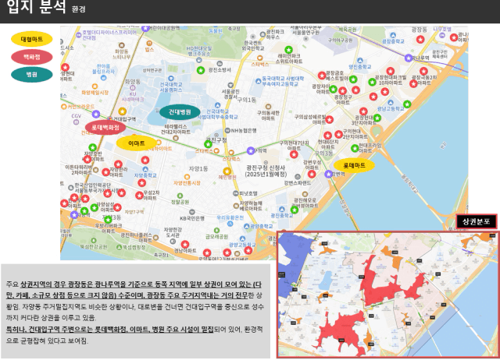Click the yellow 롯데마트 map label

pos(354,165)
